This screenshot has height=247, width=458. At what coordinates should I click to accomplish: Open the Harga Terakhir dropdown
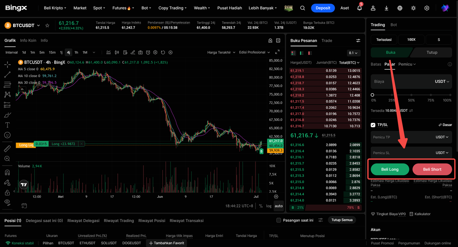[x=221, y=52]
